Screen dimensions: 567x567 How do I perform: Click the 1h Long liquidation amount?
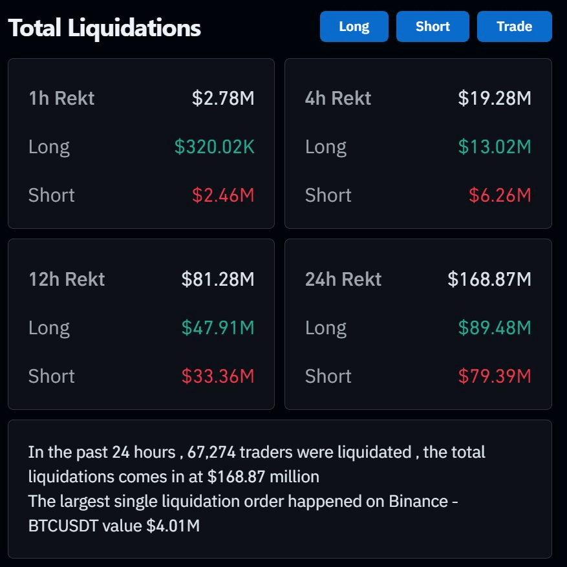click(215, 147)
